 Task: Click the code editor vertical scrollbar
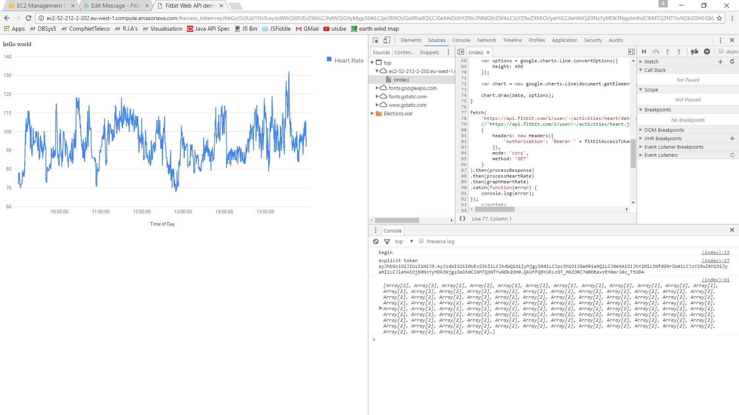633,153
